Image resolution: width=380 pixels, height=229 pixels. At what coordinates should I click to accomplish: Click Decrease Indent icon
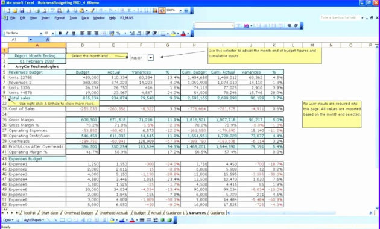(x=148, y=33)
